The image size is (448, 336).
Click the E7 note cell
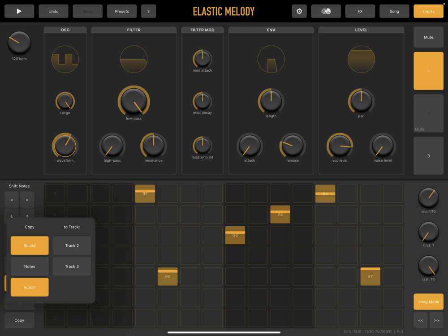[370, 276]
